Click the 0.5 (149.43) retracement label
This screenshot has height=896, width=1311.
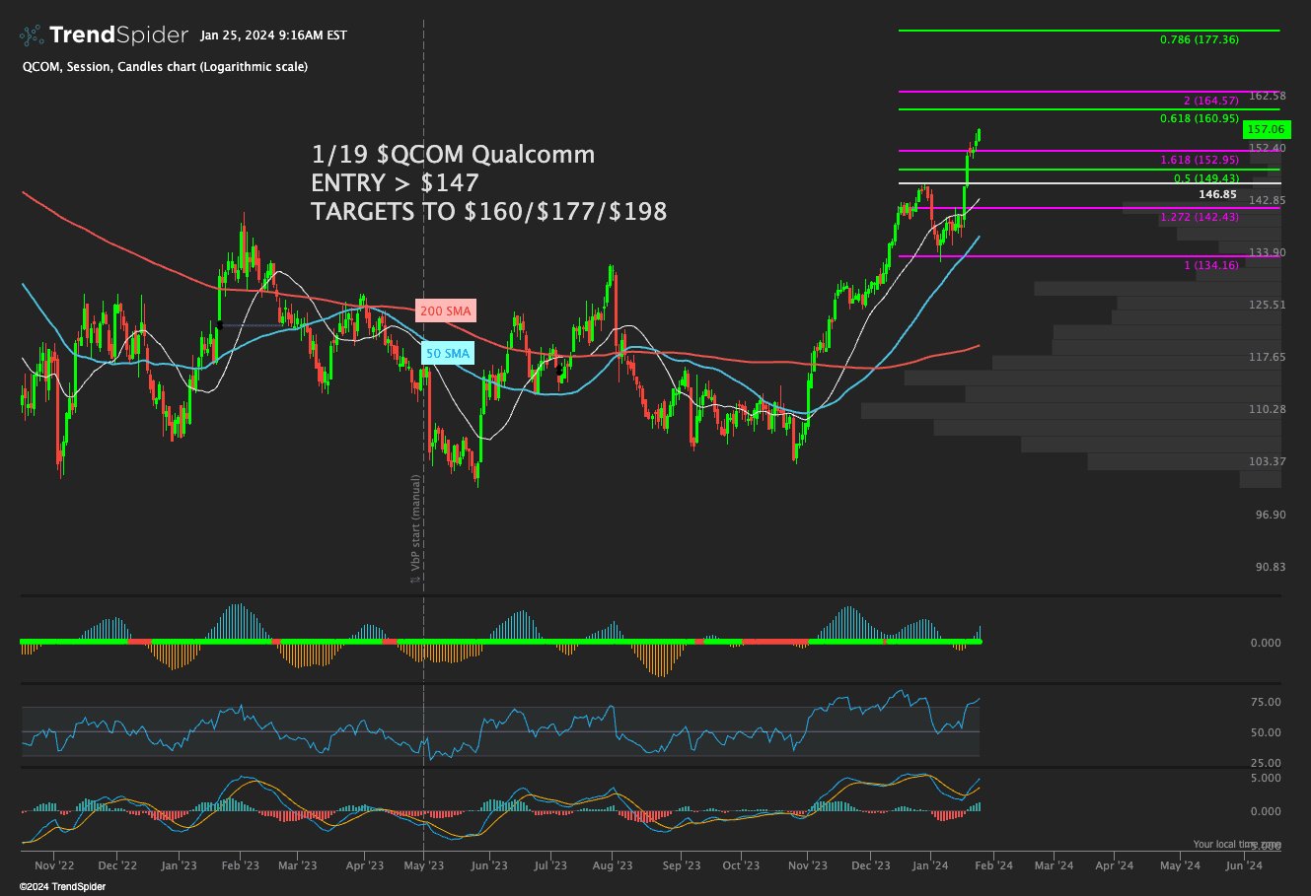coord(1207,178)
